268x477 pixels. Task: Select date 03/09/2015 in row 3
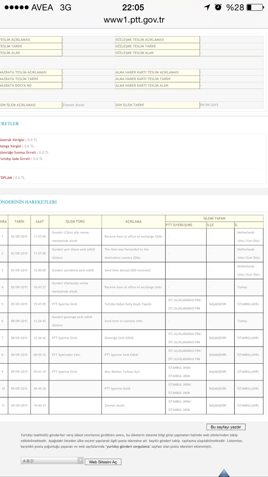pos(19,270)
